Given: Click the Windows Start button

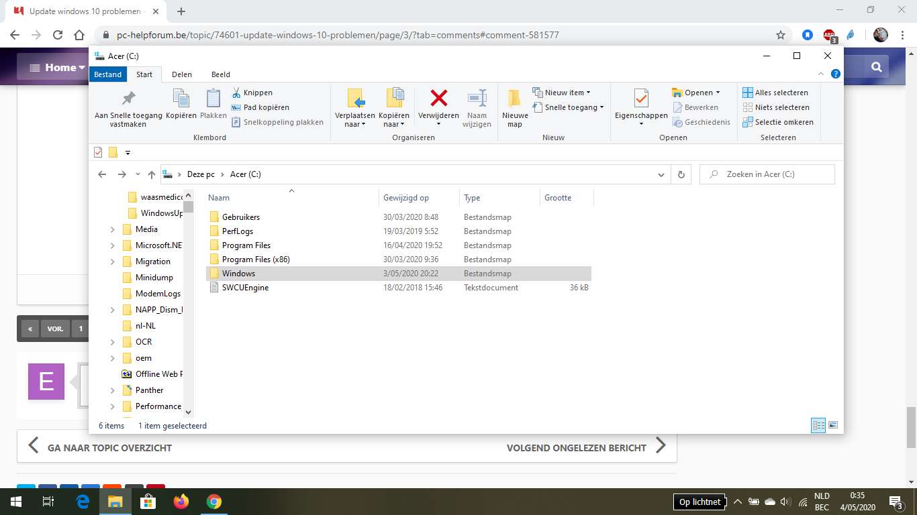Looking at the screenshot, I should pyautogui.click(x=16, y=501).
